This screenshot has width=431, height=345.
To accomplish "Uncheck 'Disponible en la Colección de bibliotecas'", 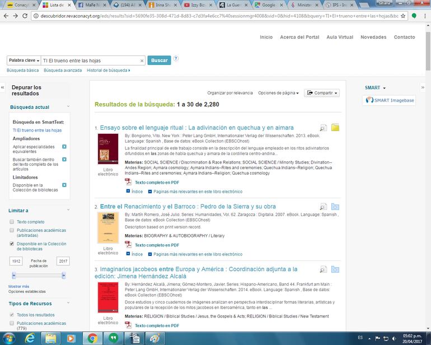I will tap(12, 244).
